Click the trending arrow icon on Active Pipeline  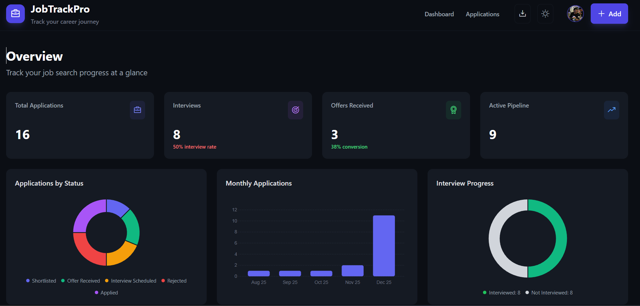611,110
